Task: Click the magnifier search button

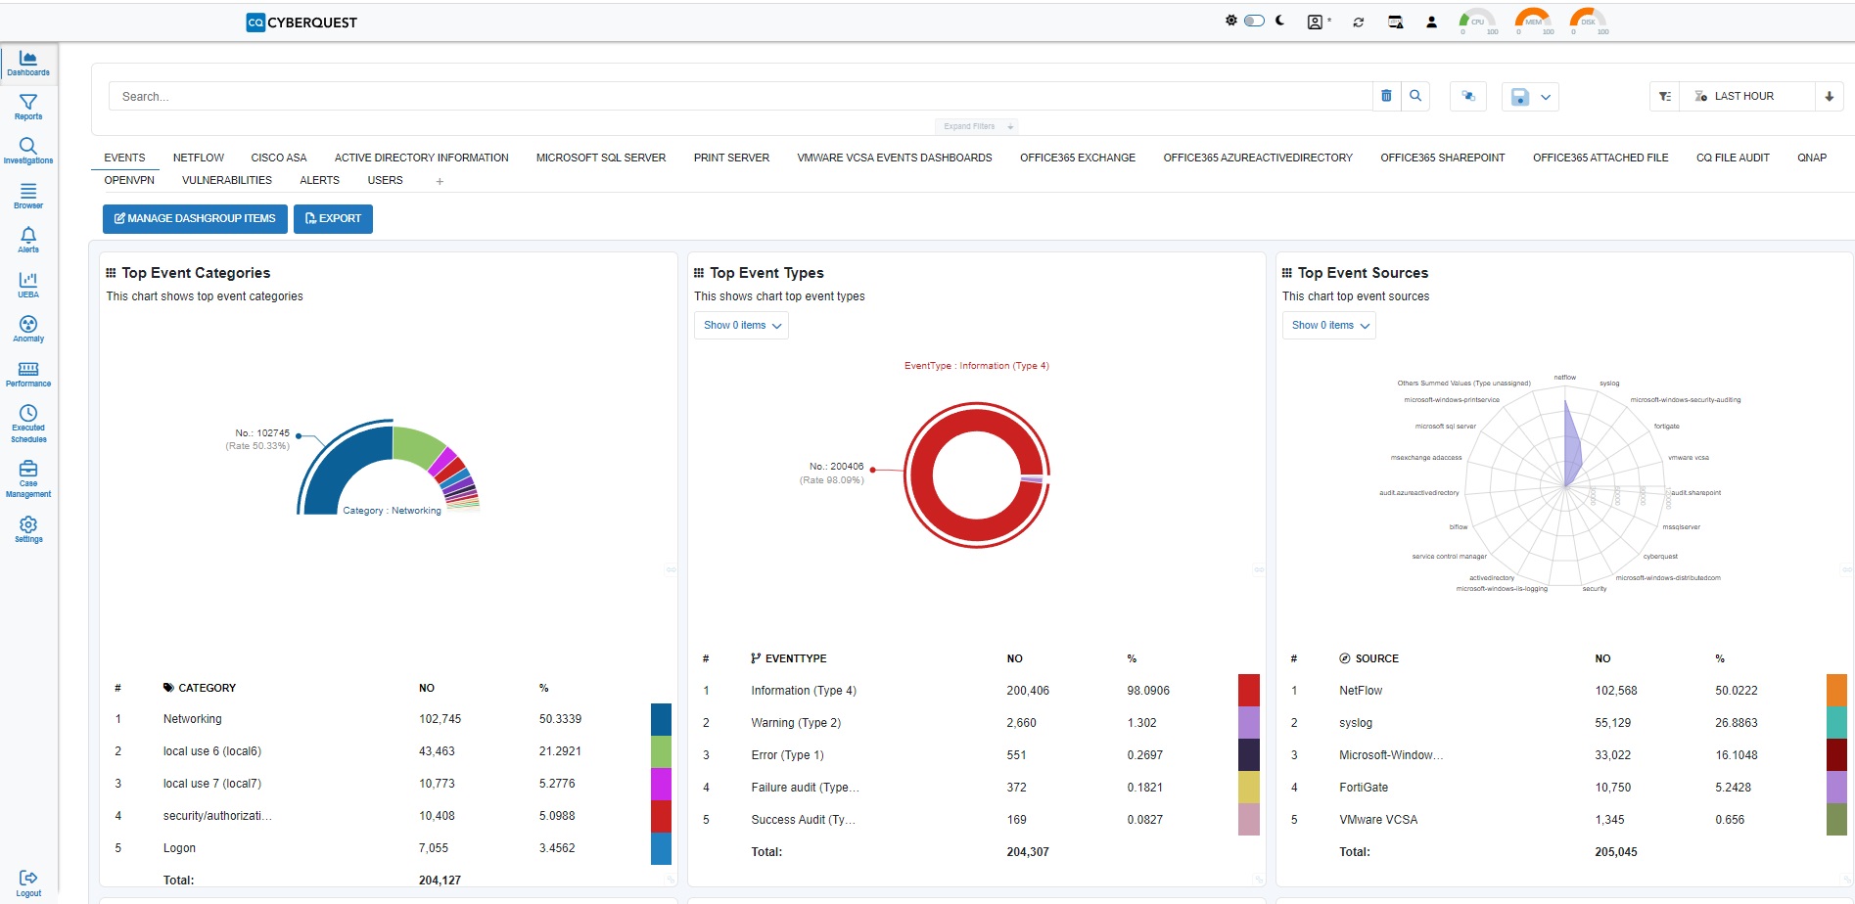Action: pos(1415,96)
